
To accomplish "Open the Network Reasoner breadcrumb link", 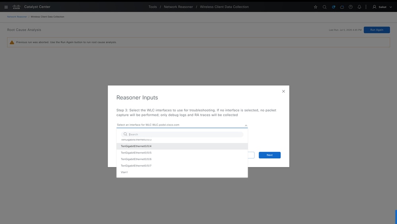I will 17,17.
